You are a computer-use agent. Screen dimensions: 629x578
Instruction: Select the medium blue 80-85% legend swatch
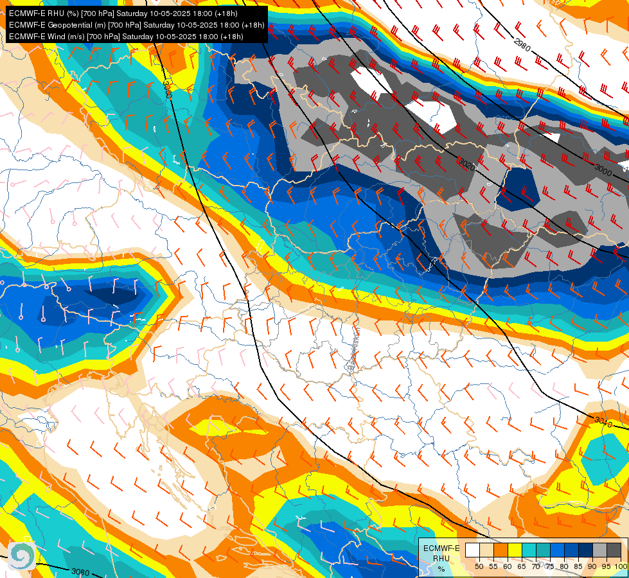[x=572, y=550]
